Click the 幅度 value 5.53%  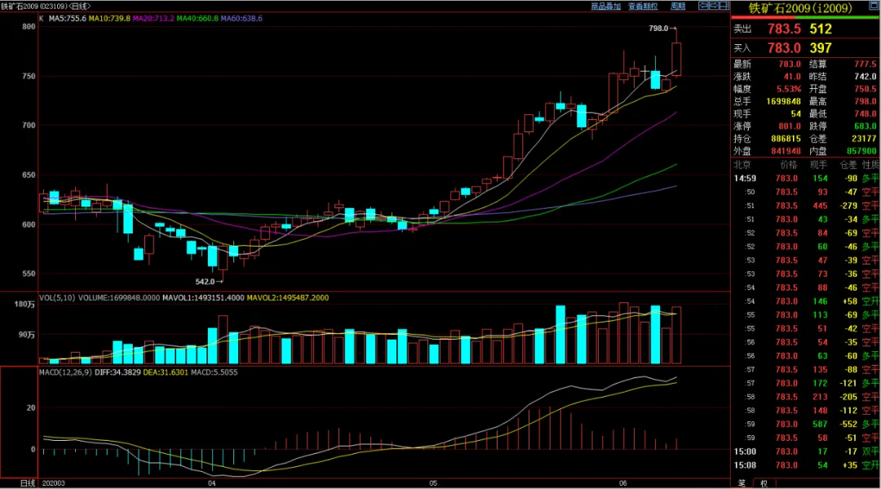[789, 89]
